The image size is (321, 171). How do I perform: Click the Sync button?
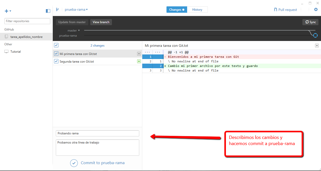[310, 22]
